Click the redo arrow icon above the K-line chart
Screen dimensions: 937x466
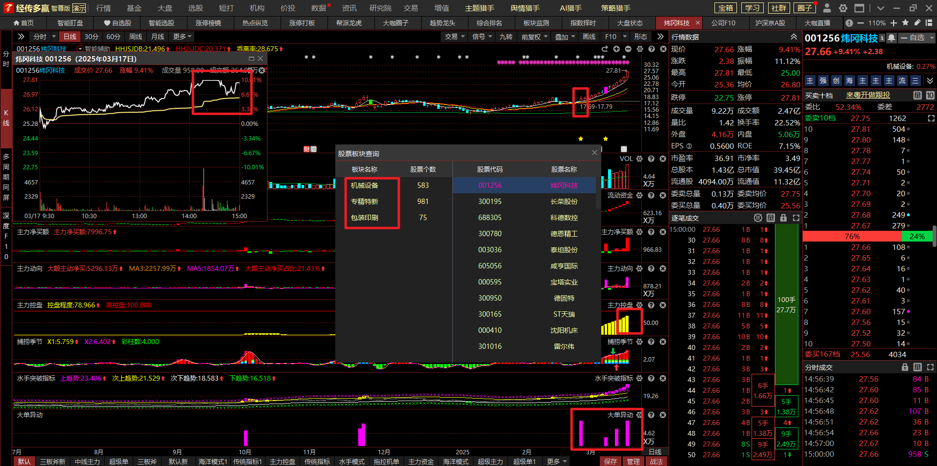605,49
